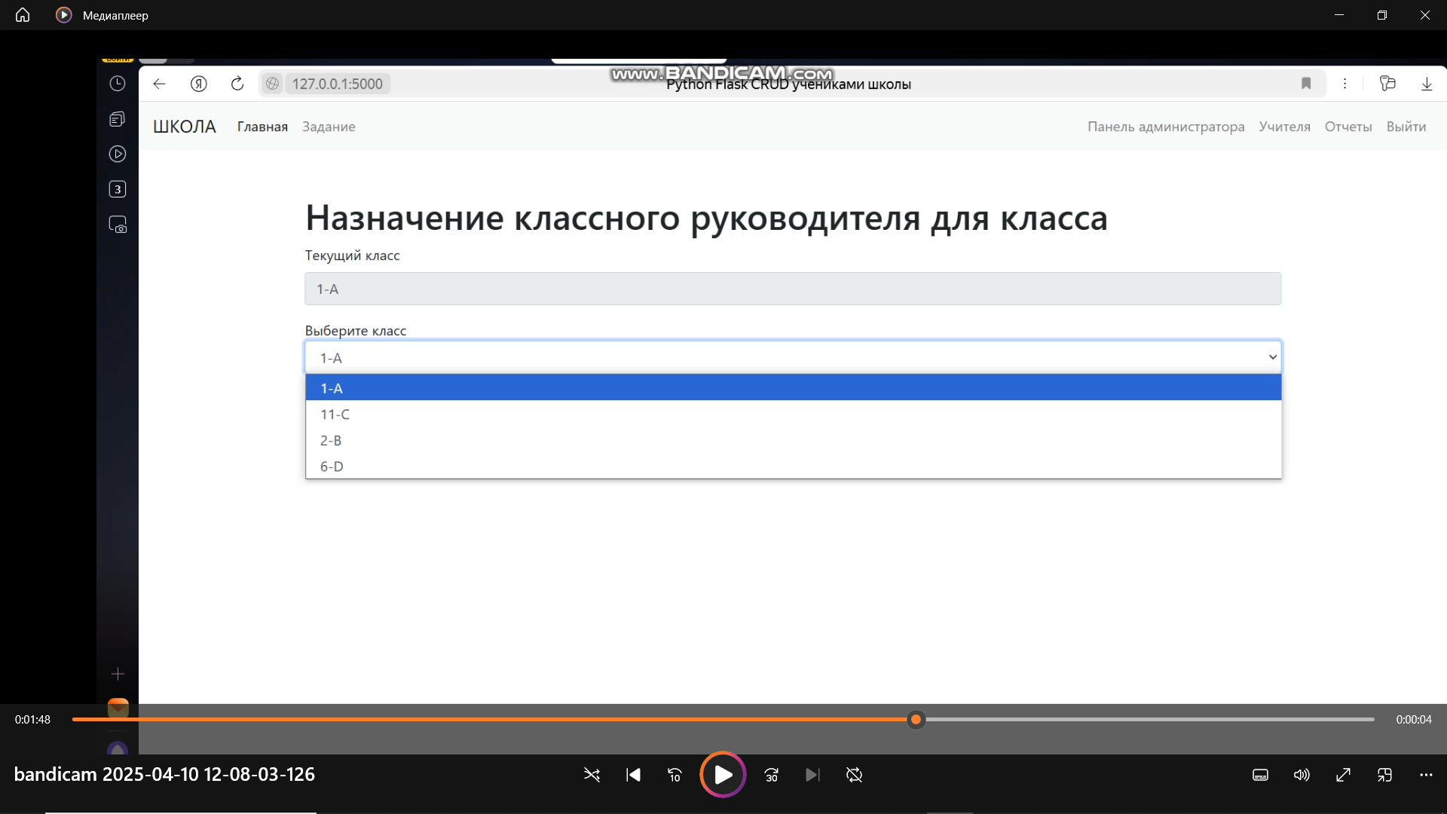The height and width of the screenshot is (814, 1447).
Task: Open more options ellipsis menu
Action: pos(1426,775)
